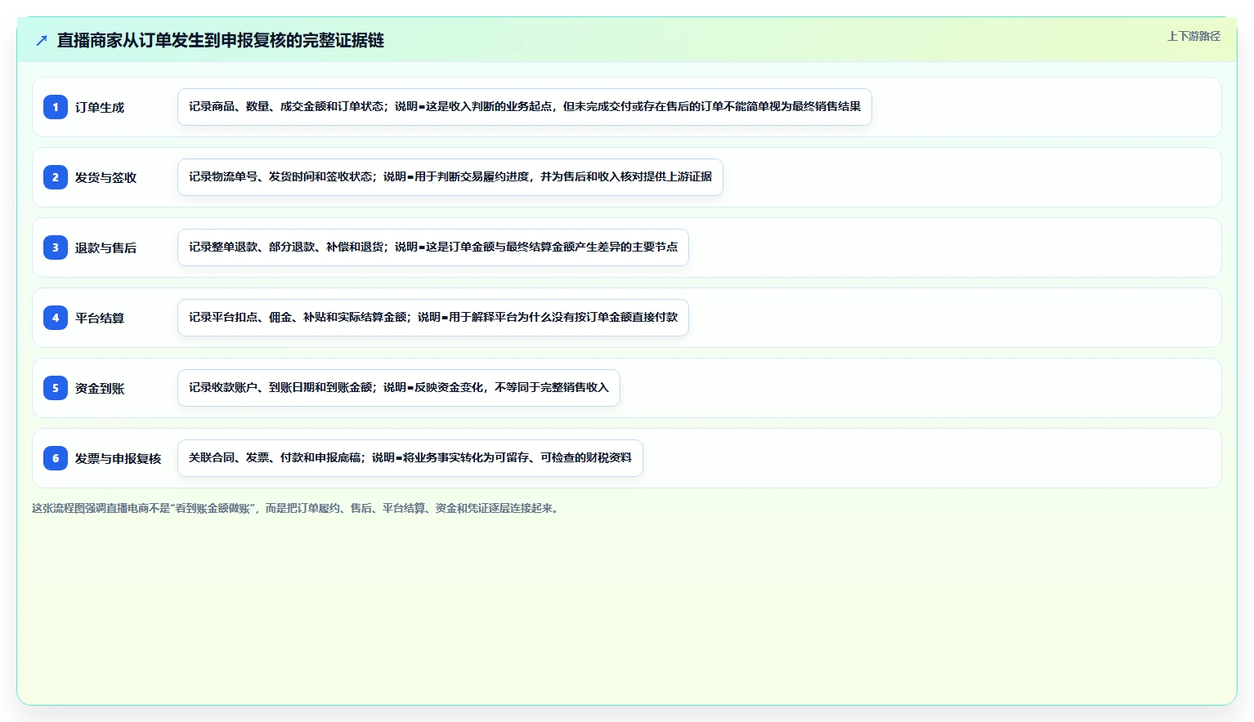
Task: Select the 发票与申报复核 step label
Action: coord(118,458)
